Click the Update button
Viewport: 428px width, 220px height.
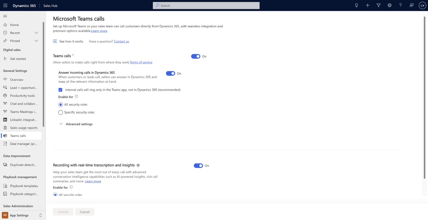63,212
